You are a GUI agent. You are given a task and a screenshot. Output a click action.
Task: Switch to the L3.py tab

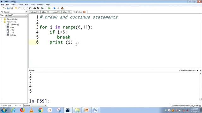[x=55, y=12]
